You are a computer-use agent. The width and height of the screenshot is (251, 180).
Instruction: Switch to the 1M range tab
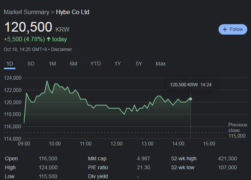coord(52,64)
